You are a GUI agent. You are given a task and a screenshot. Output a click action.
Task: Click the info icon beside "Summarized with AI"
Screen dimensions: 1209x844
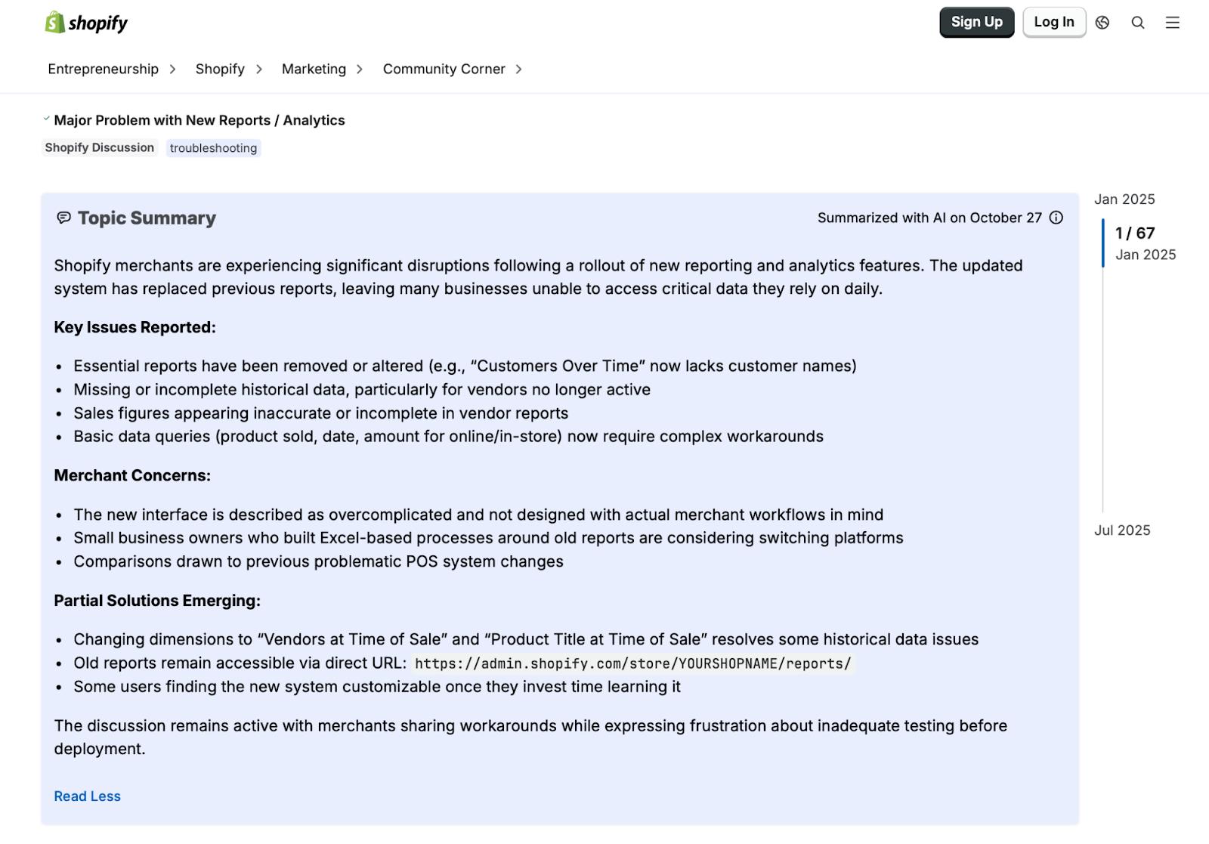pyautogui.click(x=1056, y=218)
